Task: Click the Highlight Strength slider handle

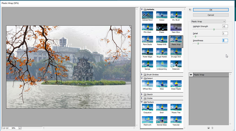Action: coord(214,29)
